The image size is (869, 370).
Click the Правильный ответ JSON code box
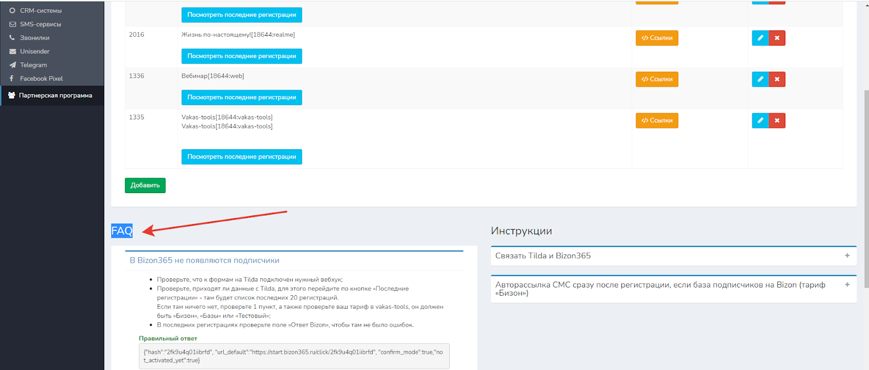(x=294, y=356)
